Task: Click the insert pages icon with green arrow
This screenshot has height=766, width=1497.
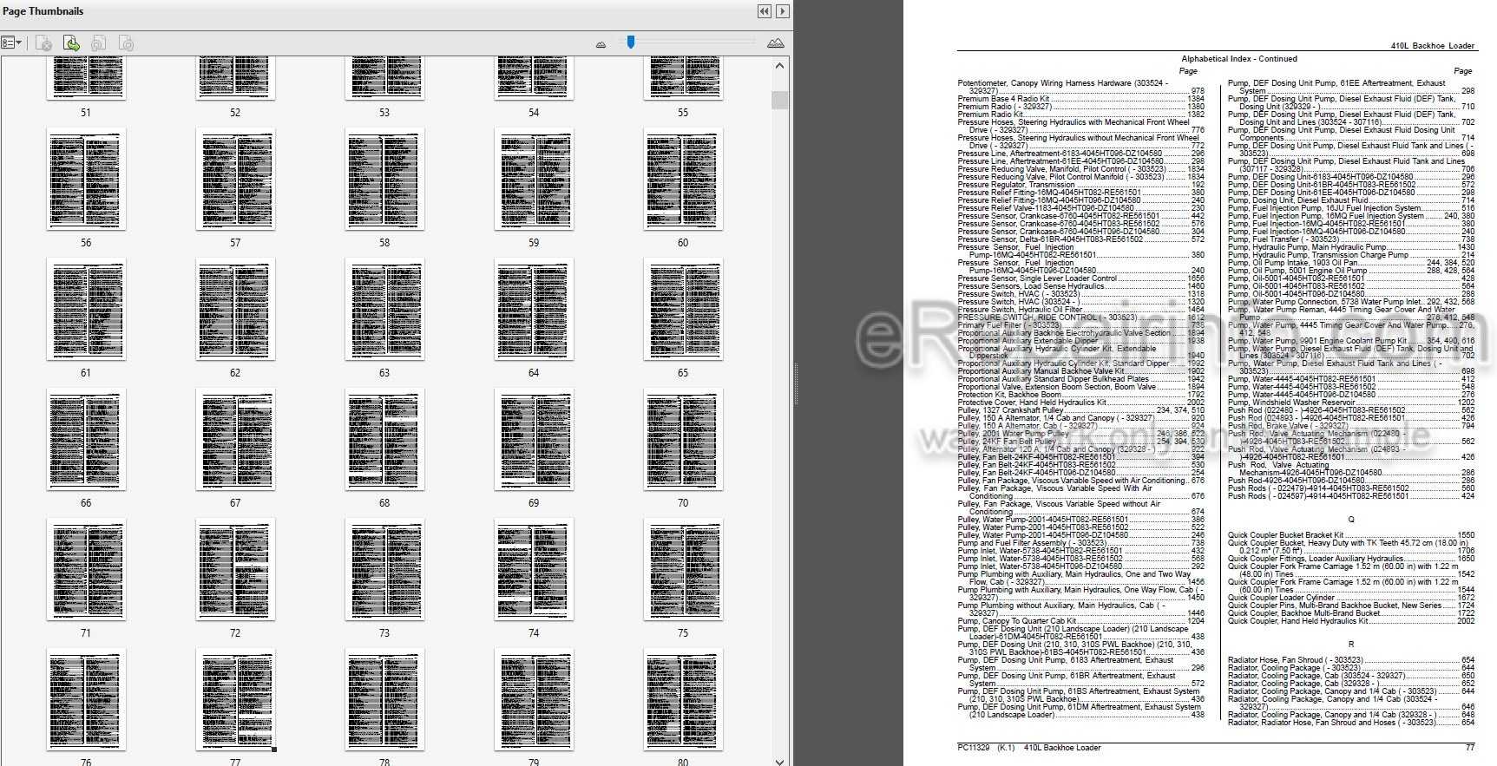Action: pos(71,43)
